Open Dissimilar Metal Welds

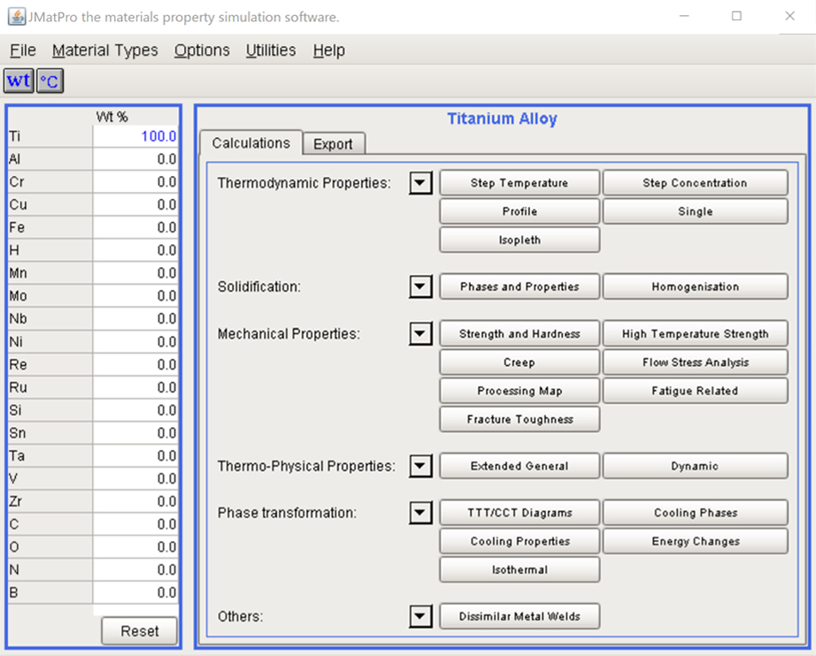(x=520, y=616)
